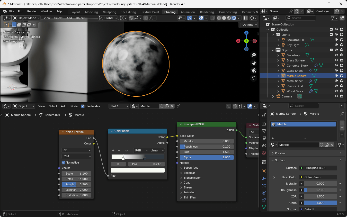Hide the Camera object eye icon
This screenshot has width=347, height=217.
click(x=336, y=96)
